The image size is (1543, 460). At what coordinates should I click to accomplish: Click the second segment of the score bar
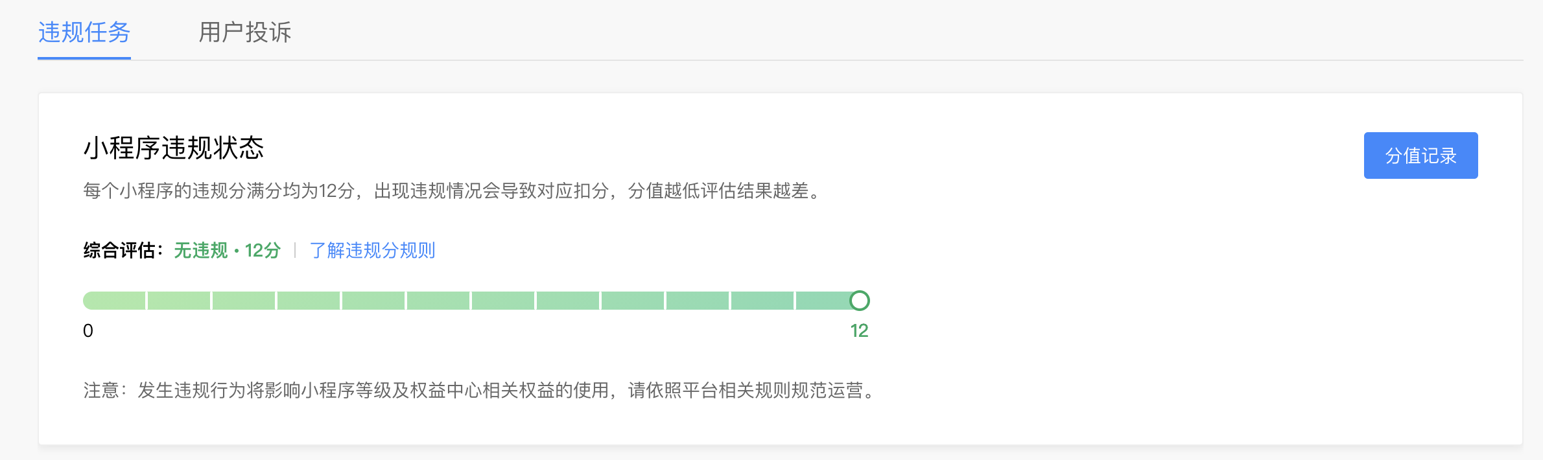pyautogui.click(x=179, y=301)
